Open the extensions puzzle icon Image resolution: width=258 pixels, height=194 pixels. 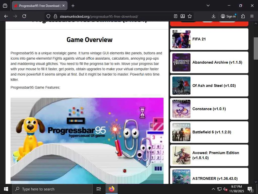[243, 16]
